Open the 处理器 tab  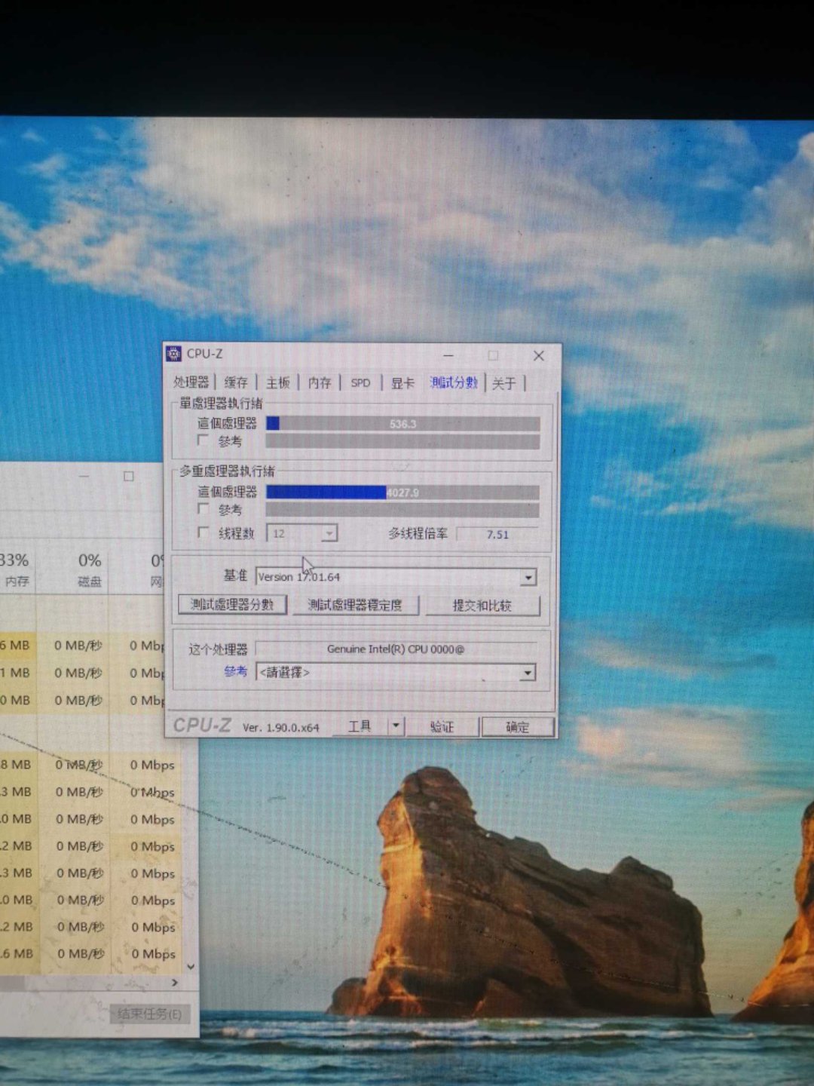[191, 382]
